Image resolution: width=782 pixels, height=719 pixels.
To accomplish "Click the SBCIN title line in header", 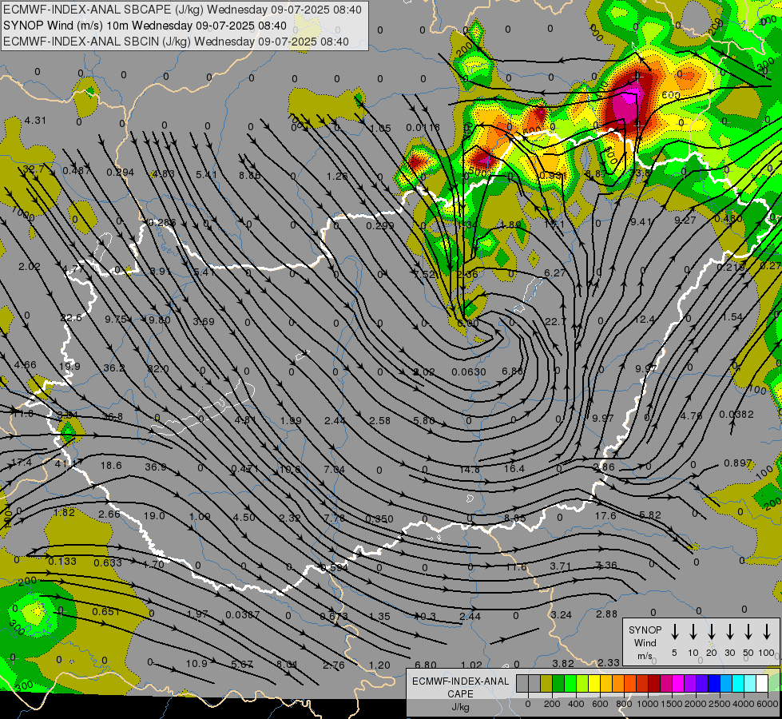I will (176, 42).
